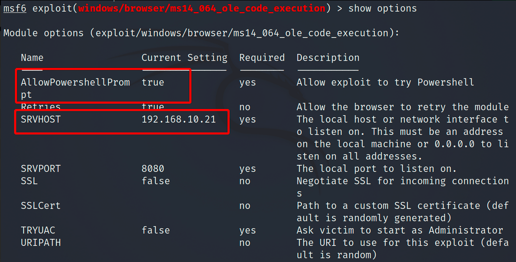Select the SRVHOST option name
The height and width of the screenshot is (262, 516).
click(41, 119)
